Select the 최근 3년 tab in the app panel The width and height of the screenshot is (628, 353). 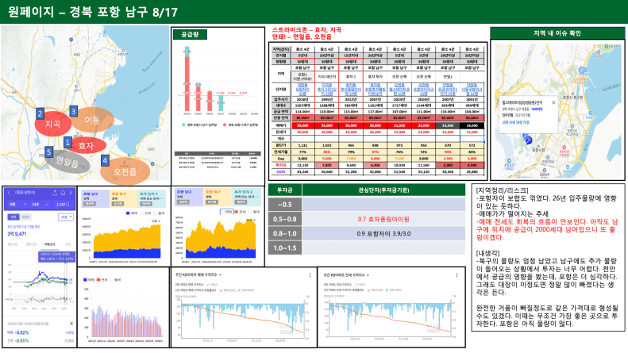coord(13,244)
